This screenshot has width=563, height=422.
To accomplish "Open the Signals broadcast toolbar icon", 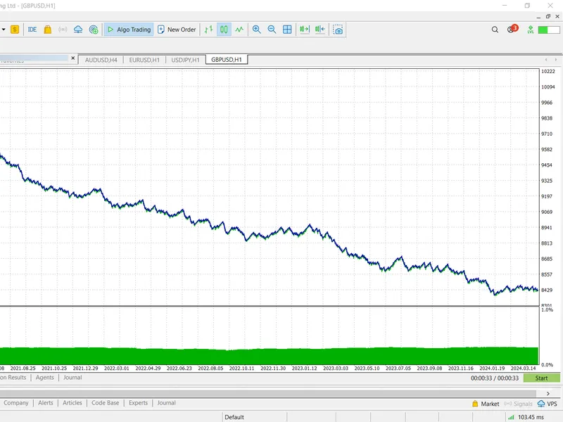I will [x=63, y=30].
